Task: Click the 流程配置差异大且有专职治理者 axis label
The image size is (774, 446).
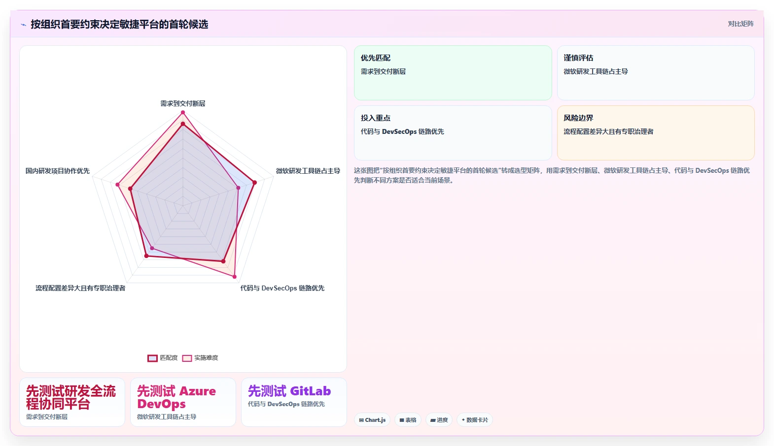Action: [80, 288]
